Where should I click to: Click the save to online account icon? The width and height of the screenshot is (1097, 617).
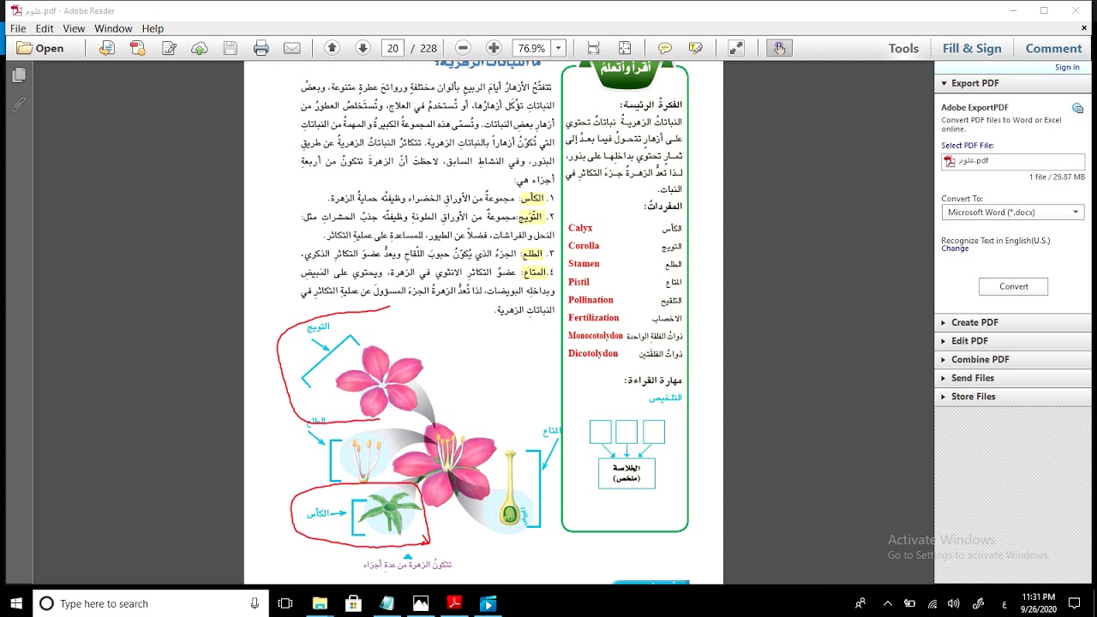(x=106, y=48)
